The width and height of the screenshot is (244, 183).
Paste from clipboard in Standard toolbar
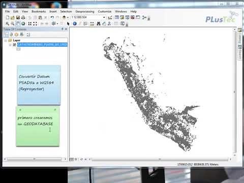pos(40,17)
